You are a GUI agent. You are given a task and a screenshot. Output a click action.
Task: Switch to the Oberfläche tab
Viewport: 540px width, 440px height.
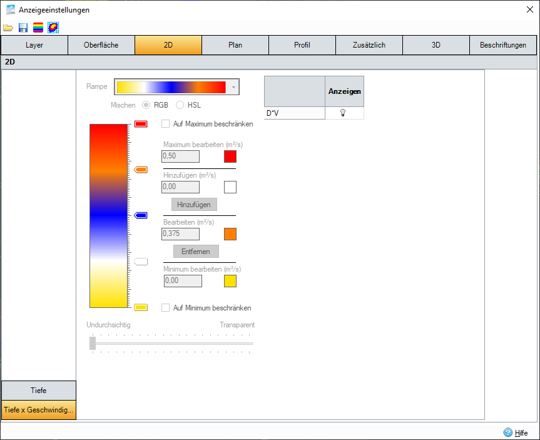[x=101, y=45]
